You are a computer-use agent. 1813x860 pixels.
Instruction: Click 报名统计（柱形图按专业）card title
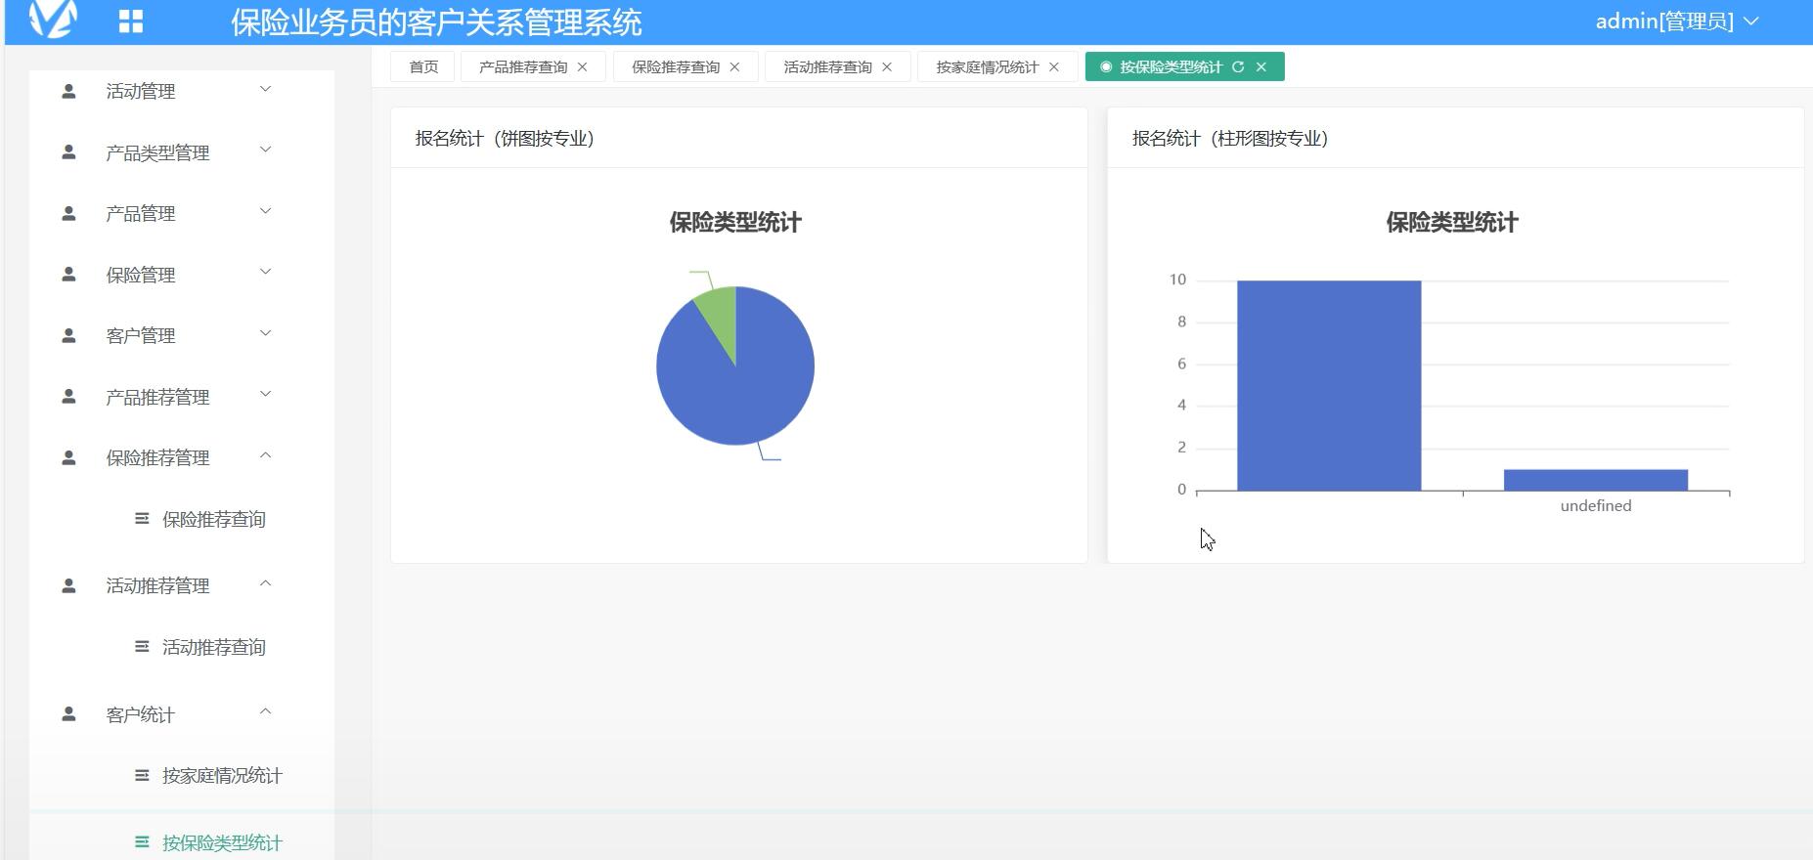coord(1230,138)
